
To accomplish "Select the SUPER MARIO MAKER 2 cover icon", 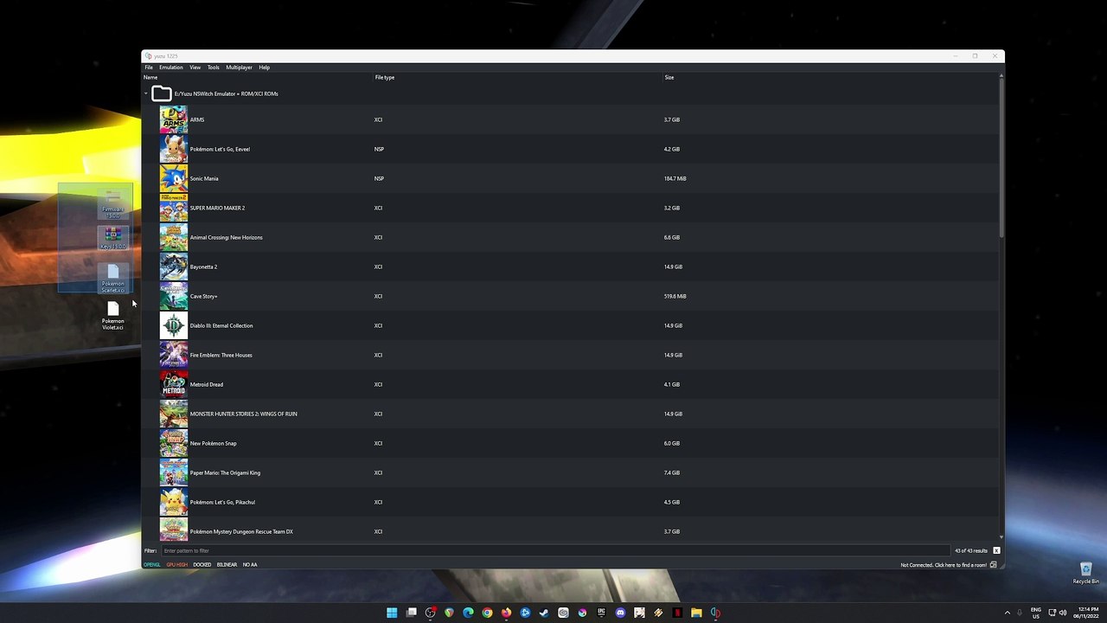I will tap(173, 208).
